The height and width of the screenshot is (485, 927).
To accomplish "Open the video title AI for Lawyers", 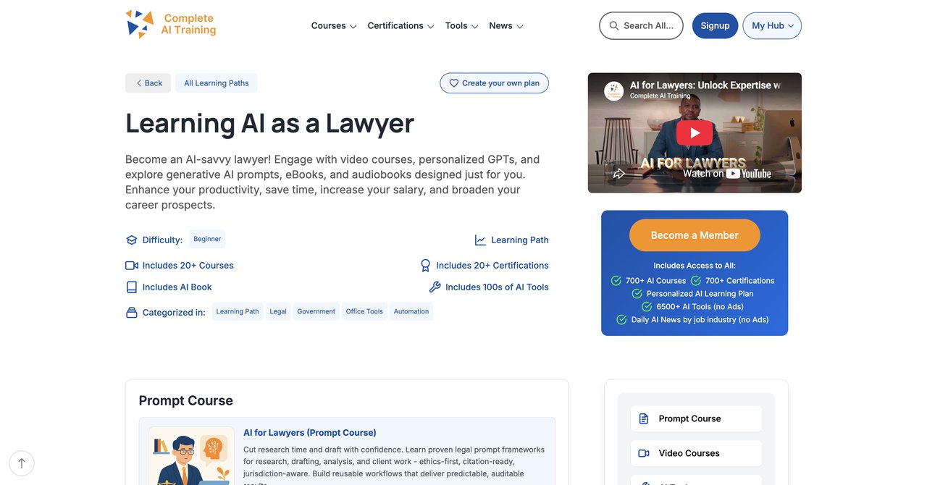I will click(x=705, y=85).
